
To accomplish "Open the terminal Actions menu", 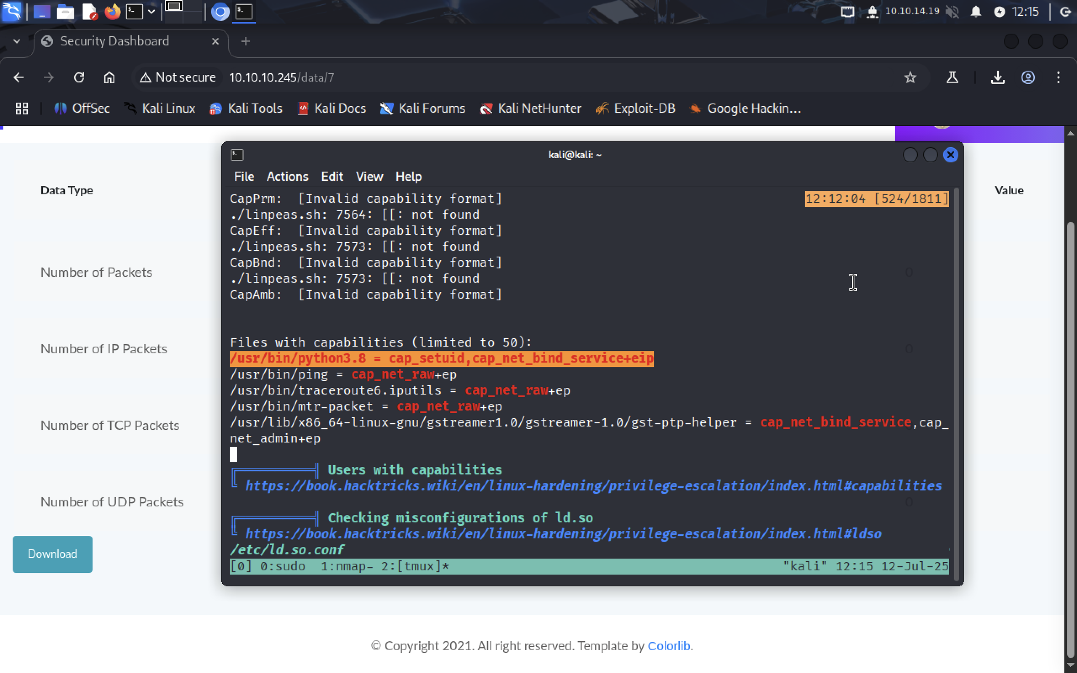I will tap(287, 177).
